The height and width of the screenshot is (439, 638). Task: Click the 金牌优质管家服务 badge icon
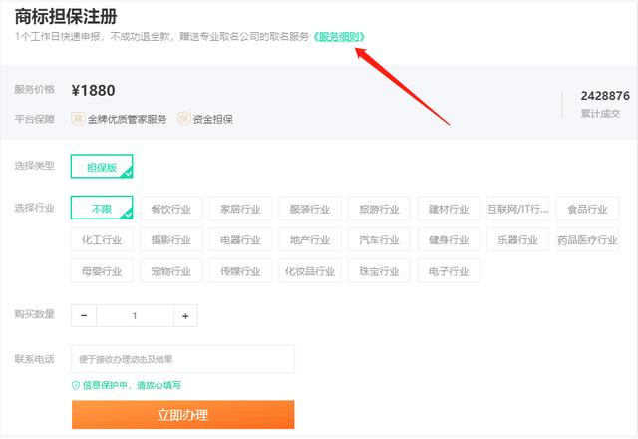pyautogui.click(x=78, y=119)
